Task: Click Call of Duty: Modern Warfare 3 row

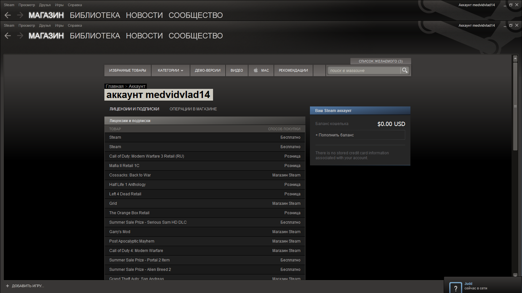Action: pyautogui.click(x=205, y=156)
